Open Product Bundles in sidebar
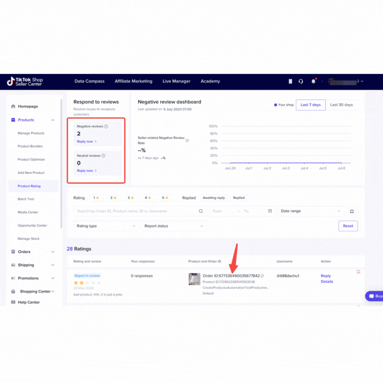 pos(30,146)
